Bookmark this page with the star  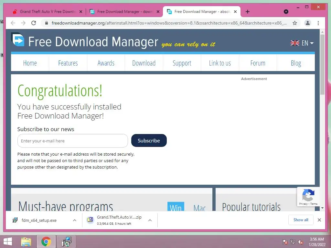click(295, 23)
